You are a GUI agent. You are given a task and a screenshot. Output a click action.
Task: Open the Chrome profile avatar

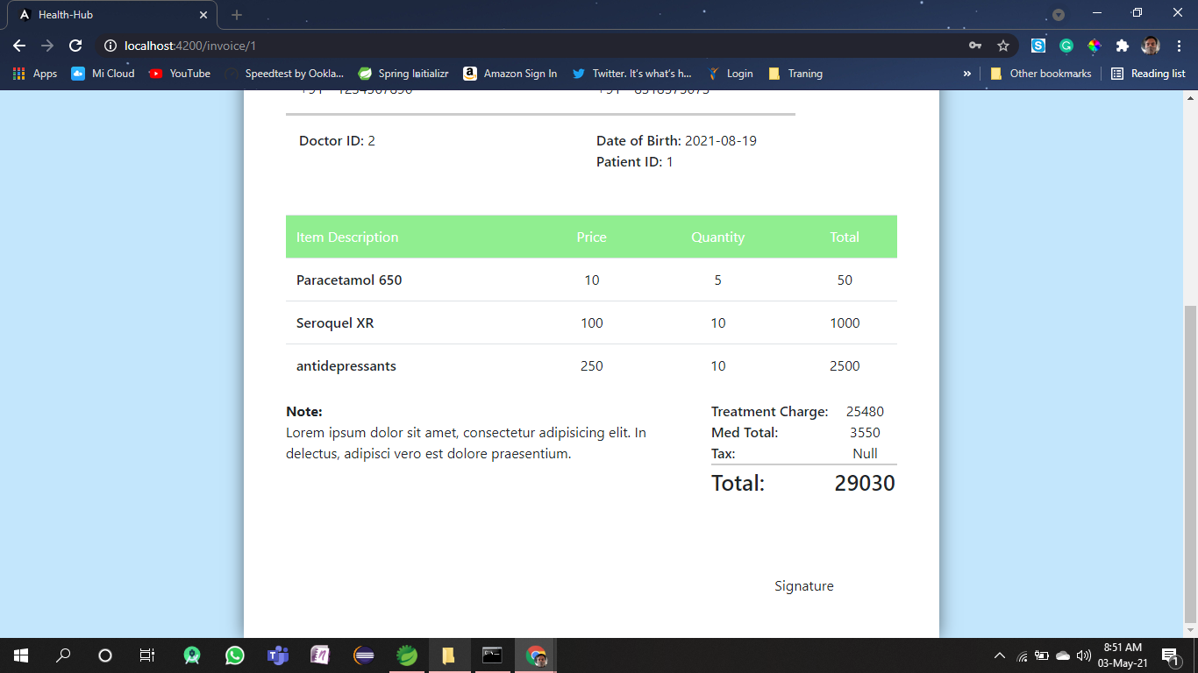[x=1150, y=46]
